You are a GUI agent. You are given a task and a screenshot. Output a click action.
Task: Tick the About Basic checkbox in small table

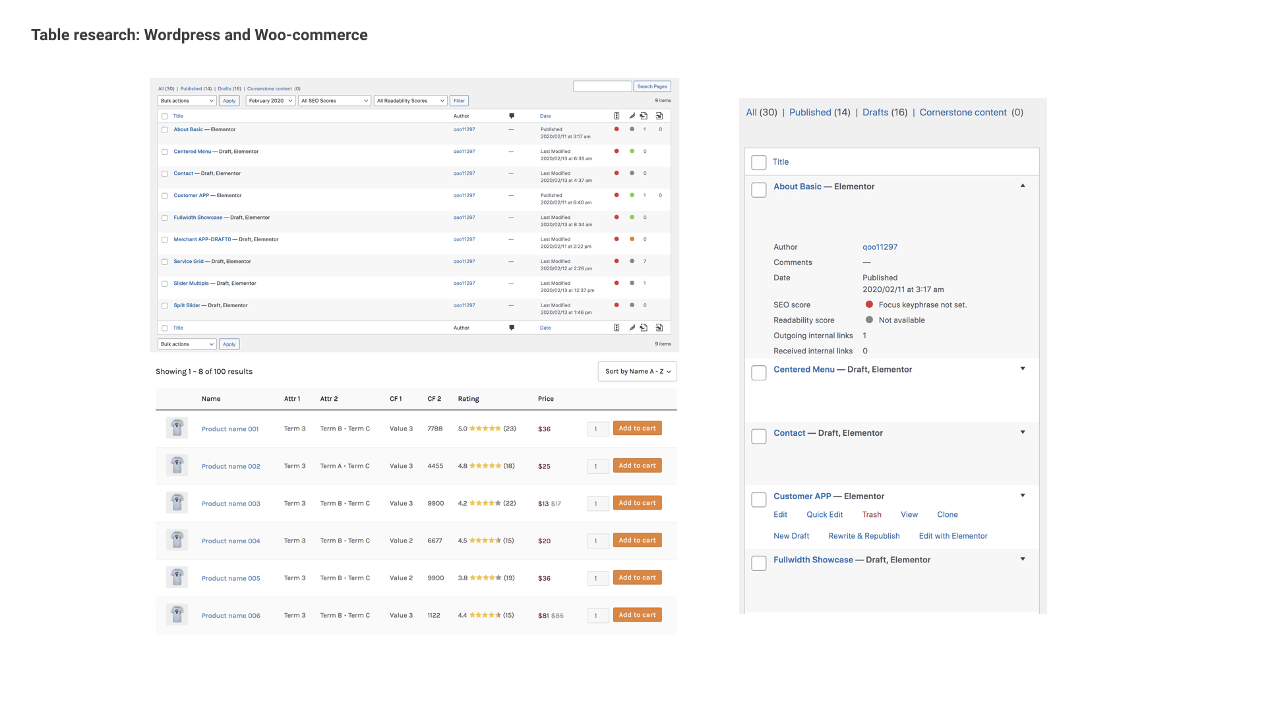click(x=165, y=130)
